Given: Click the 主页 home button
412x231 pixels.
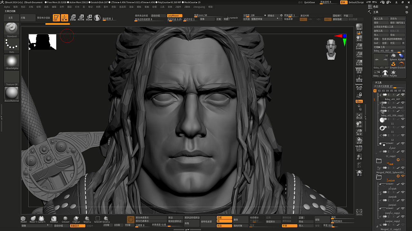Looking at the screenshot, I should tap(12, 18).
